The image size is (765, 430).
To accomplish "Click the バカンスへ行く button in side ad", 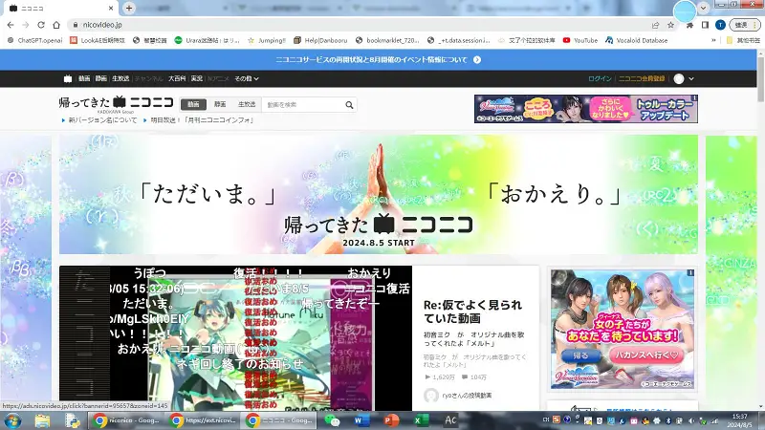I will 646,355.
